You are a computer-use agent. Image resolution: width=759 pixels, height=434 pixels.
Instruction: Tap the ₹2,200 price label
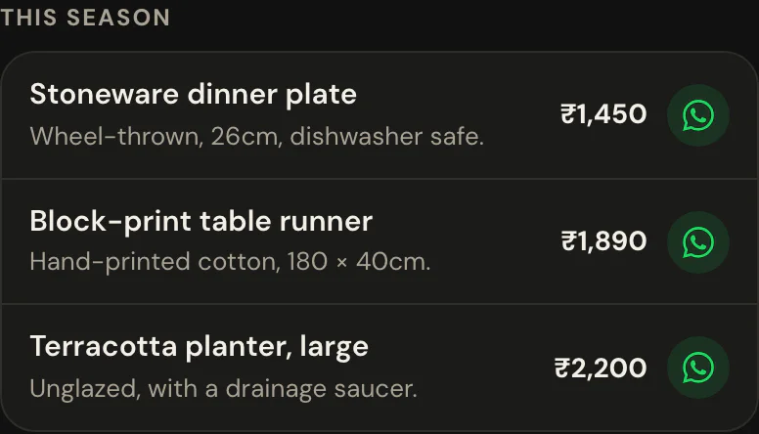click(601, 368)
